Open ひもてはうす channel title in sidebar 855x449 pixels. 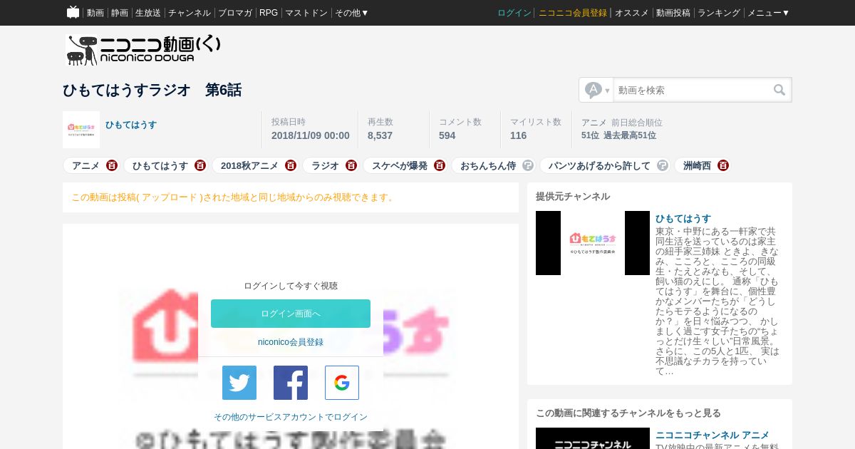(683, 218)
